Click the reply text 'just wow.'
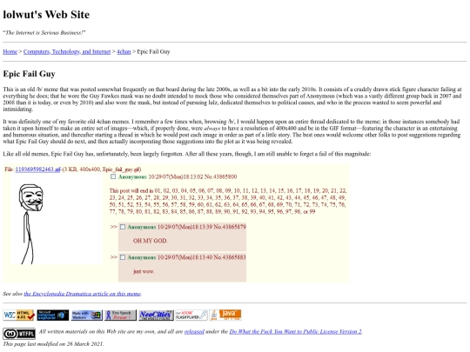 point(144,271)
